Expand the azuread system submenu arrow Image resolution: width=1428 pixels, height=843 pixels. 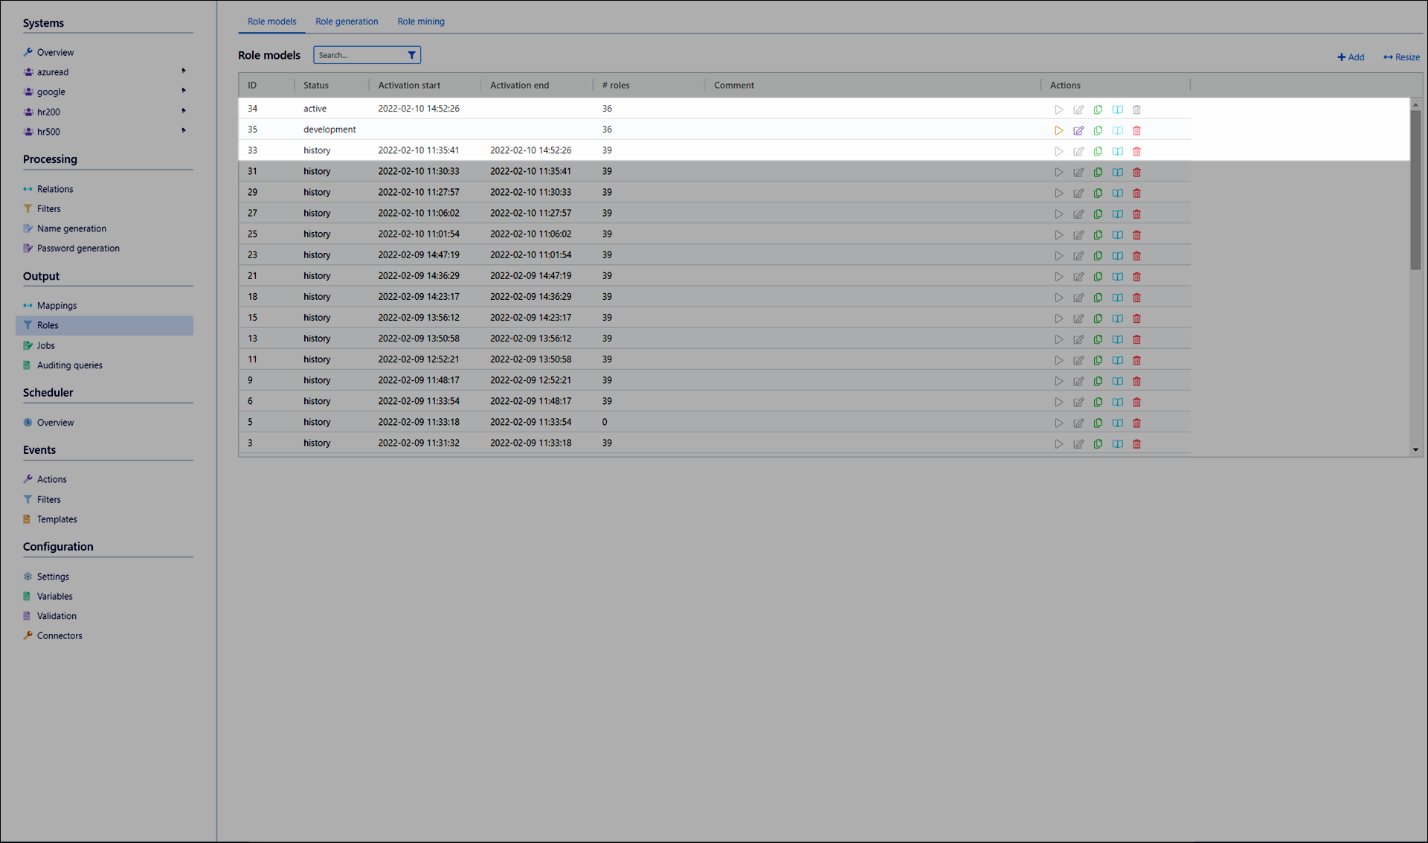tap(184, 71)
